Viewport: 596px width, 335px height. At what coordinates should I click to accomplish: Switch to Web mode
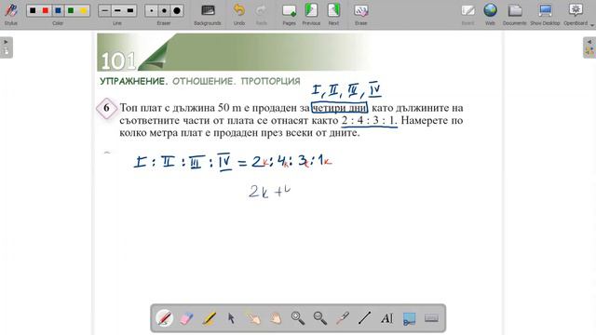point(491,14)
